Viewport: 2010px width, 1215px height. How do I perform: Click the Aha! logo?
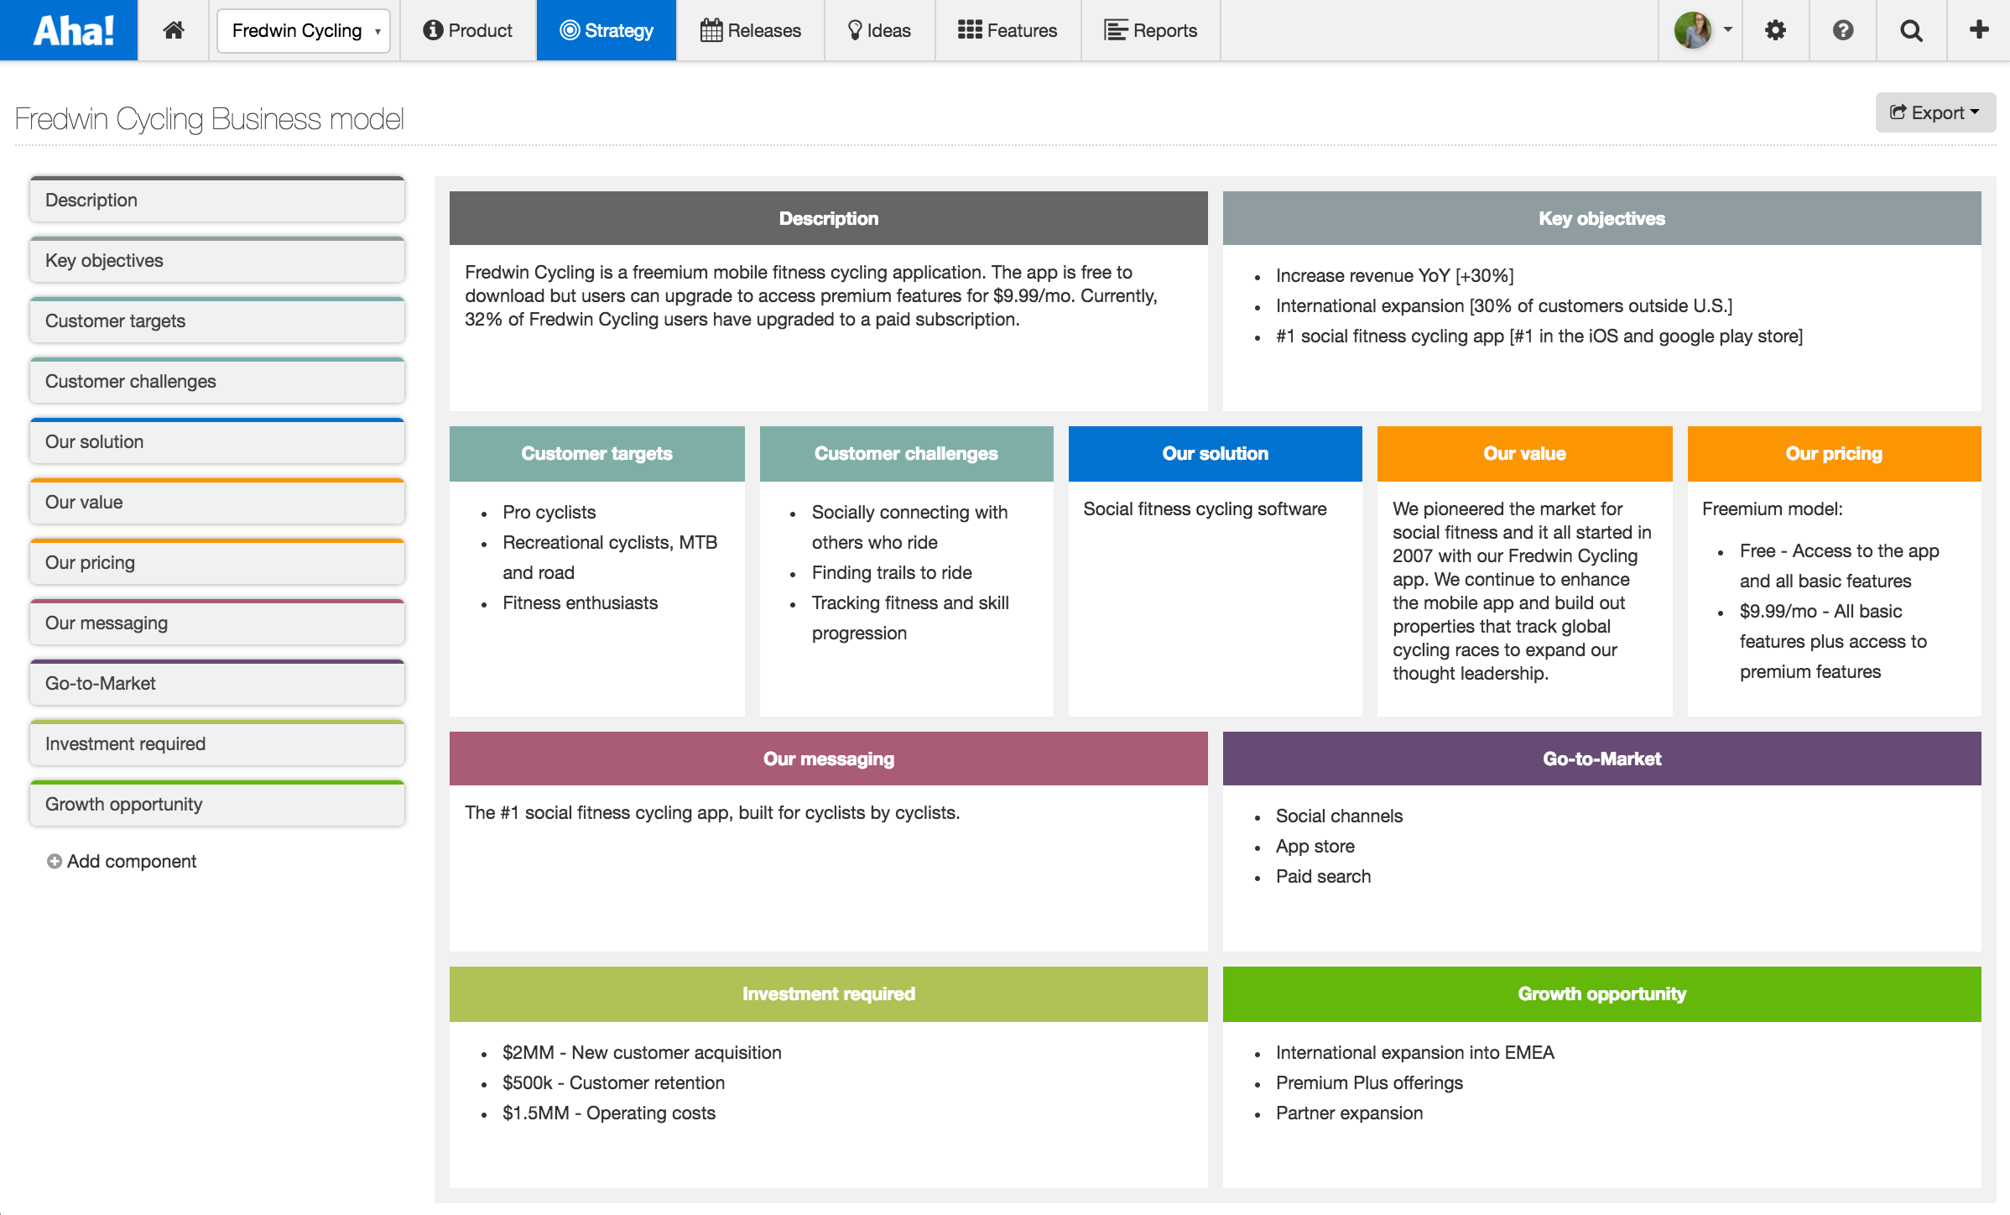click(x=69, y=30)
